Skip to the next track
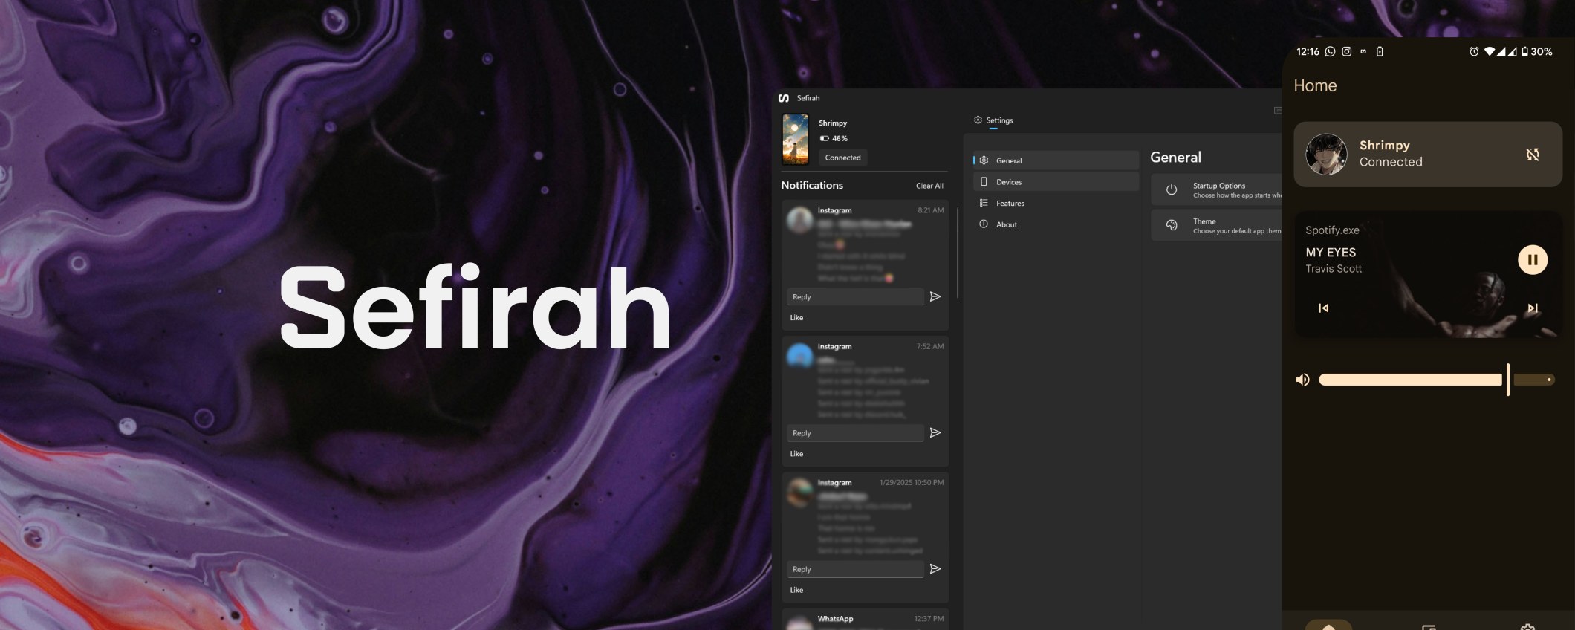The image size is (1575, 630). tap(1532, 308)
